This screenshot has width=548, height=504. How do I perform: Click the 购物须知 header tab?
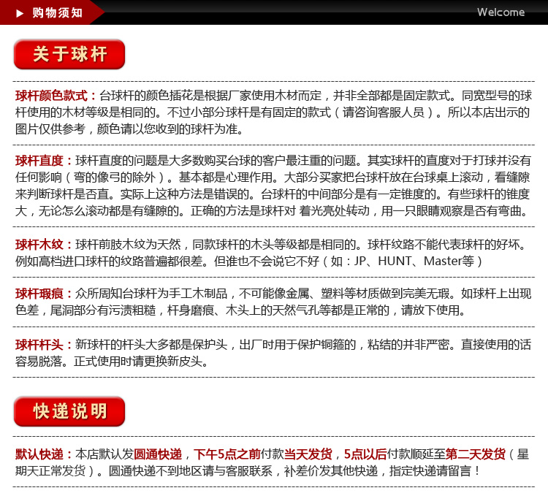[x=52, y=12]
